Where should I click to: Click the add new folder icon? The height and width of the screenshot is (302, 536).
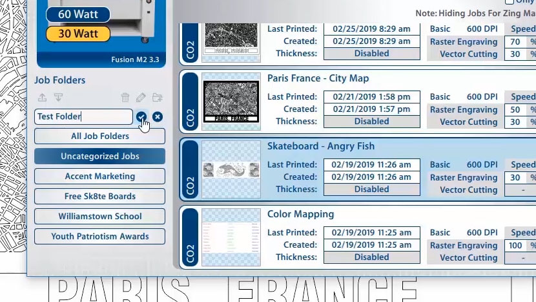[x=157, y=98]
